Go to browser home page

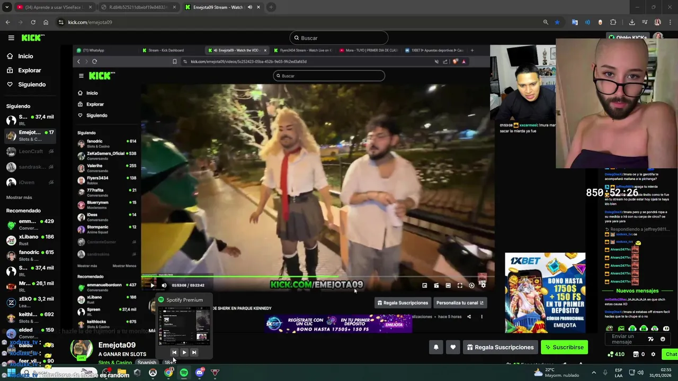(46, 22)
